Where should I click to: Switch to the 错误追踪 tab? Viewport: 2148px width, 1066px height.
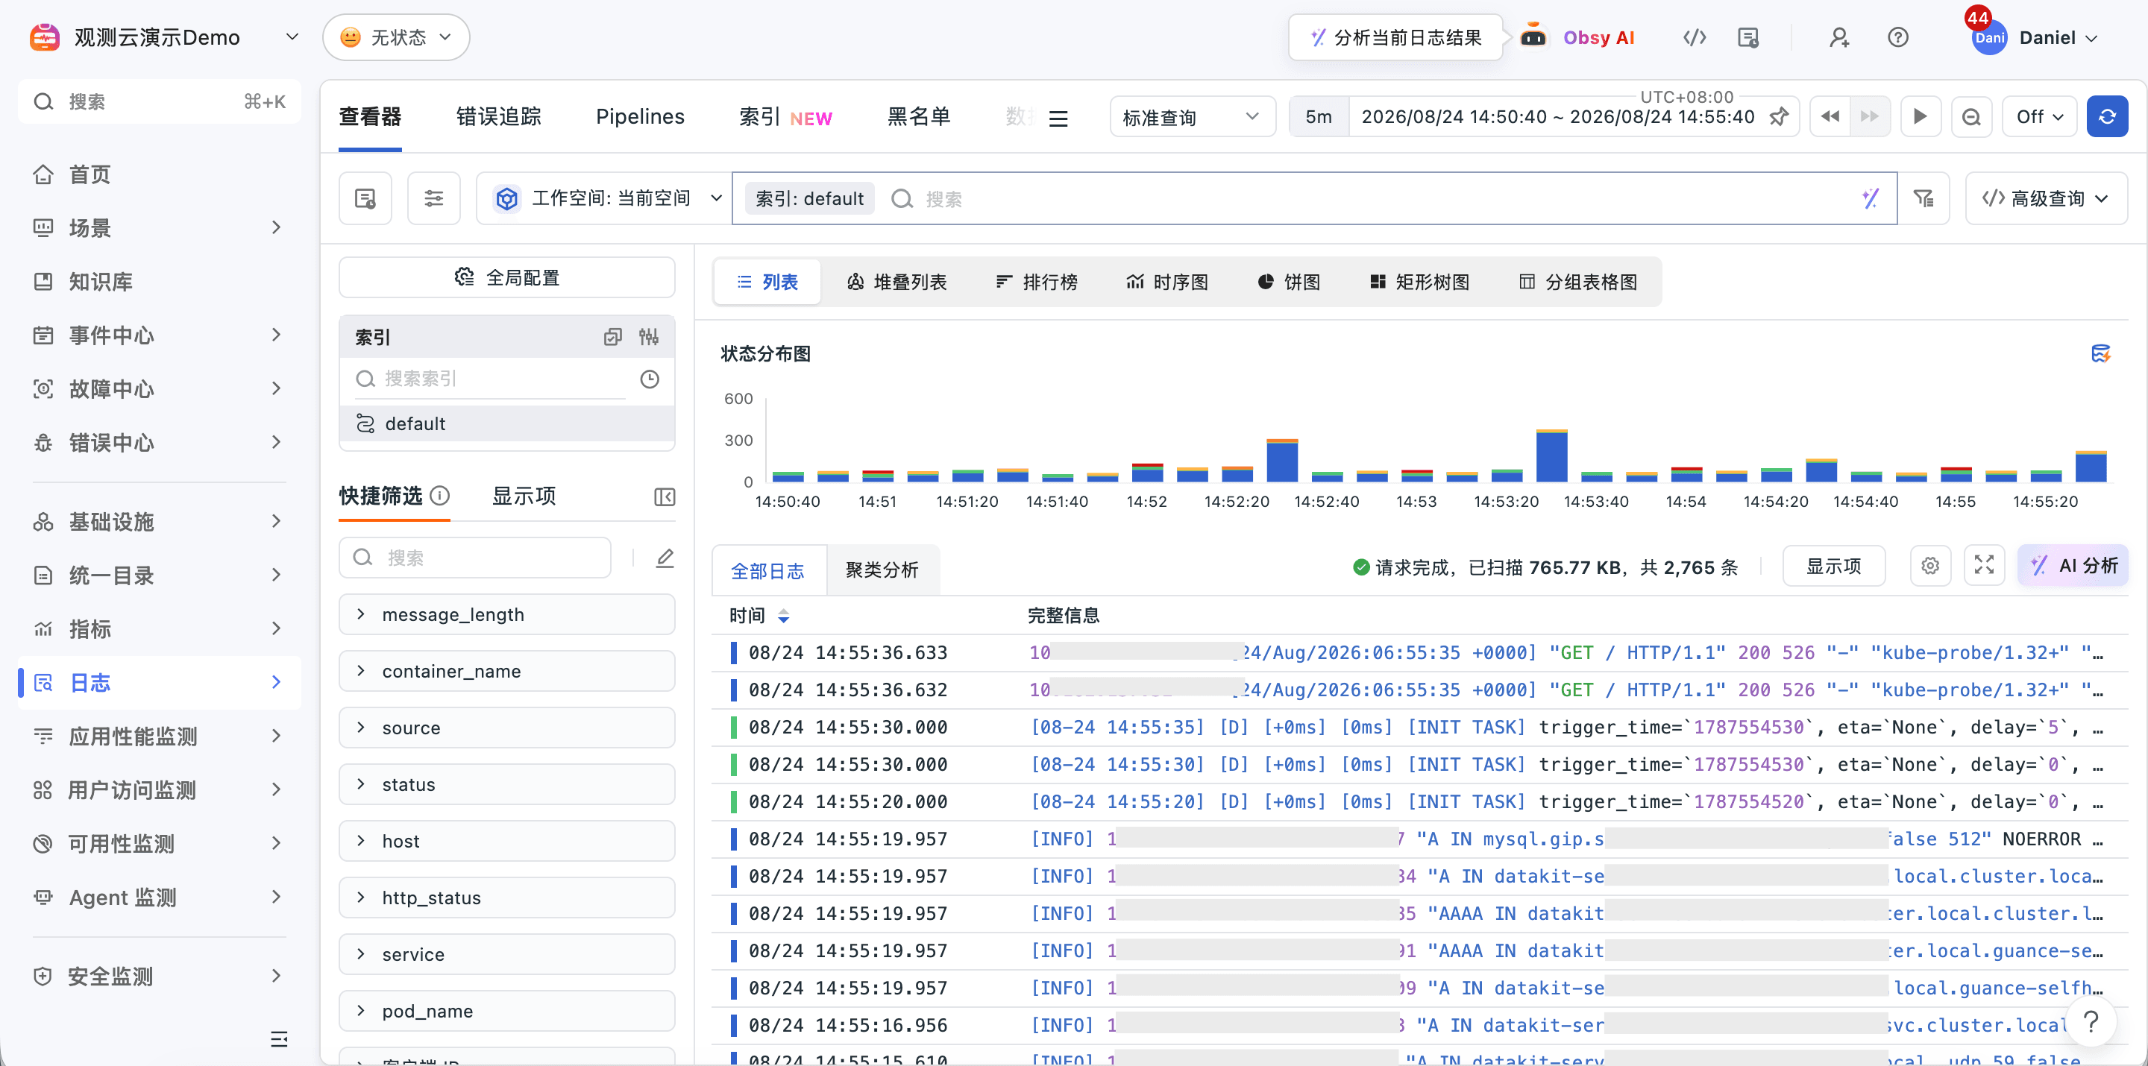point(499,117)
